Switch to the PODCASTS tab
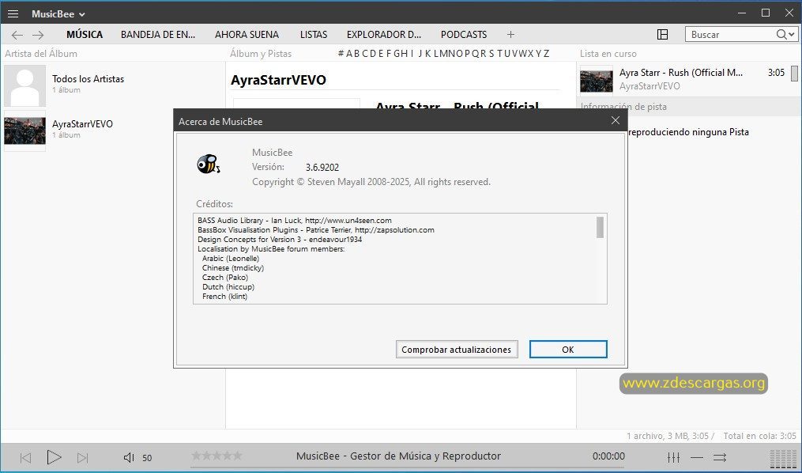802x473 pixels. [x=464, y=34]
